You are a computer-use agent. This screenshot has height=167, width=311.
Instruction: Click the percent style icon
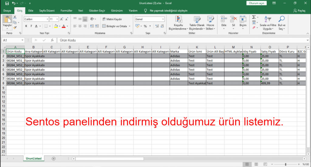point(145,26)
